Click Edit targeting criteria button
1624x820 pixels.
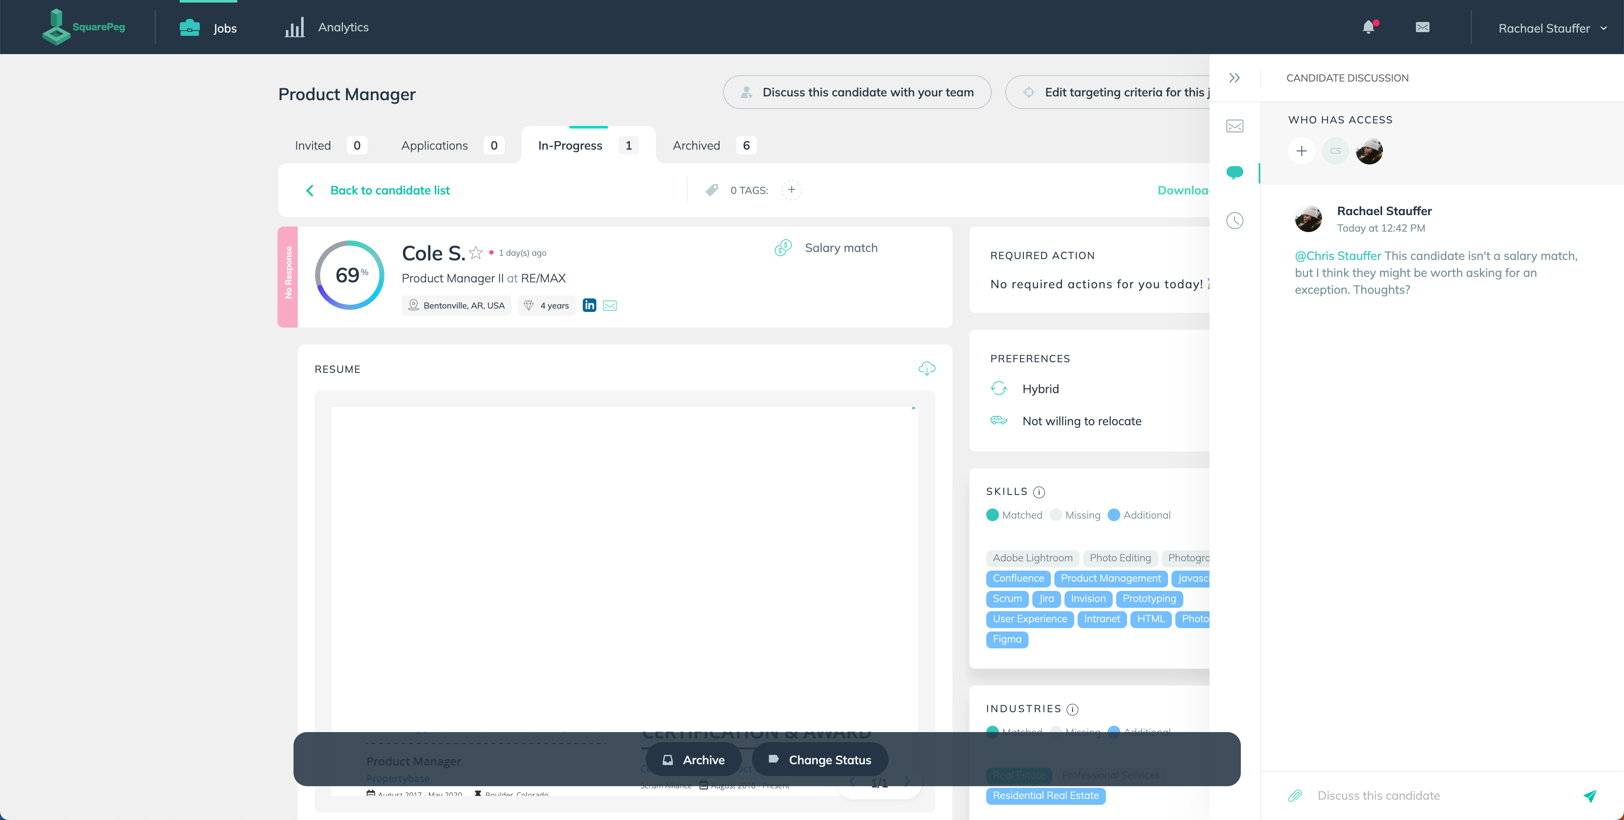pos(1108,92)
